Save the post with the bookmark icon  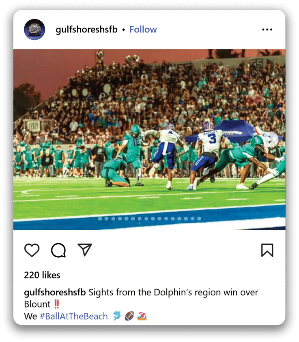[x=267, y=250]
